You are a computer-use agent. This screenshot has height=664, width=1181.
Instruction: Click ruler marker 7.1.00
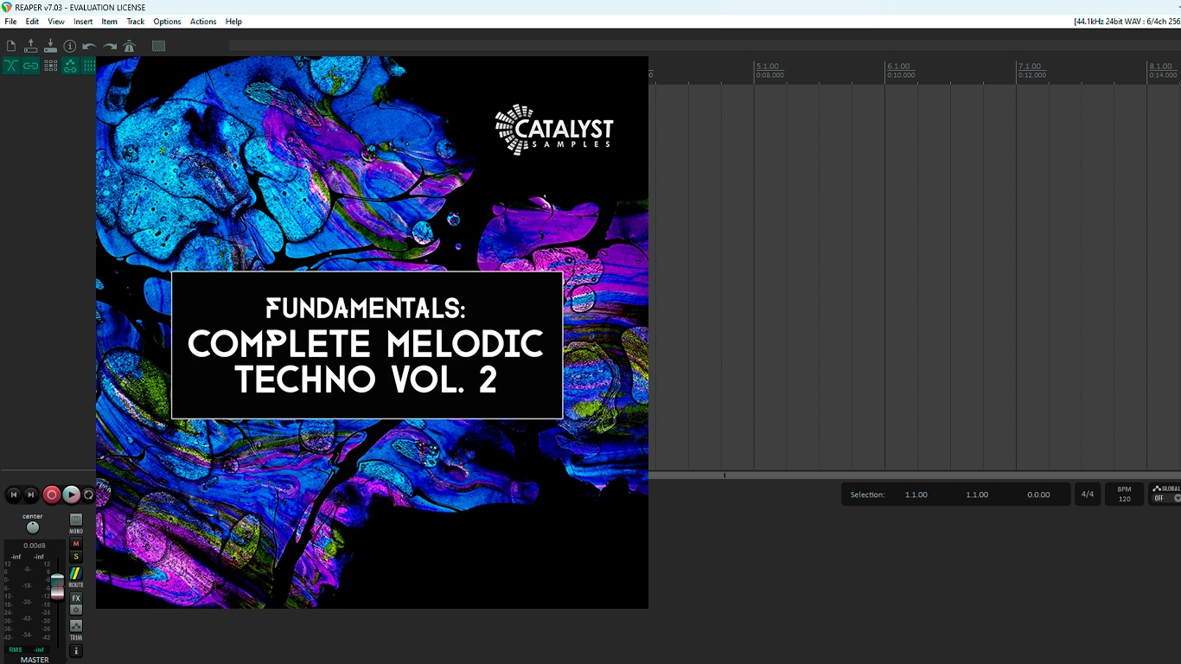1029,66
